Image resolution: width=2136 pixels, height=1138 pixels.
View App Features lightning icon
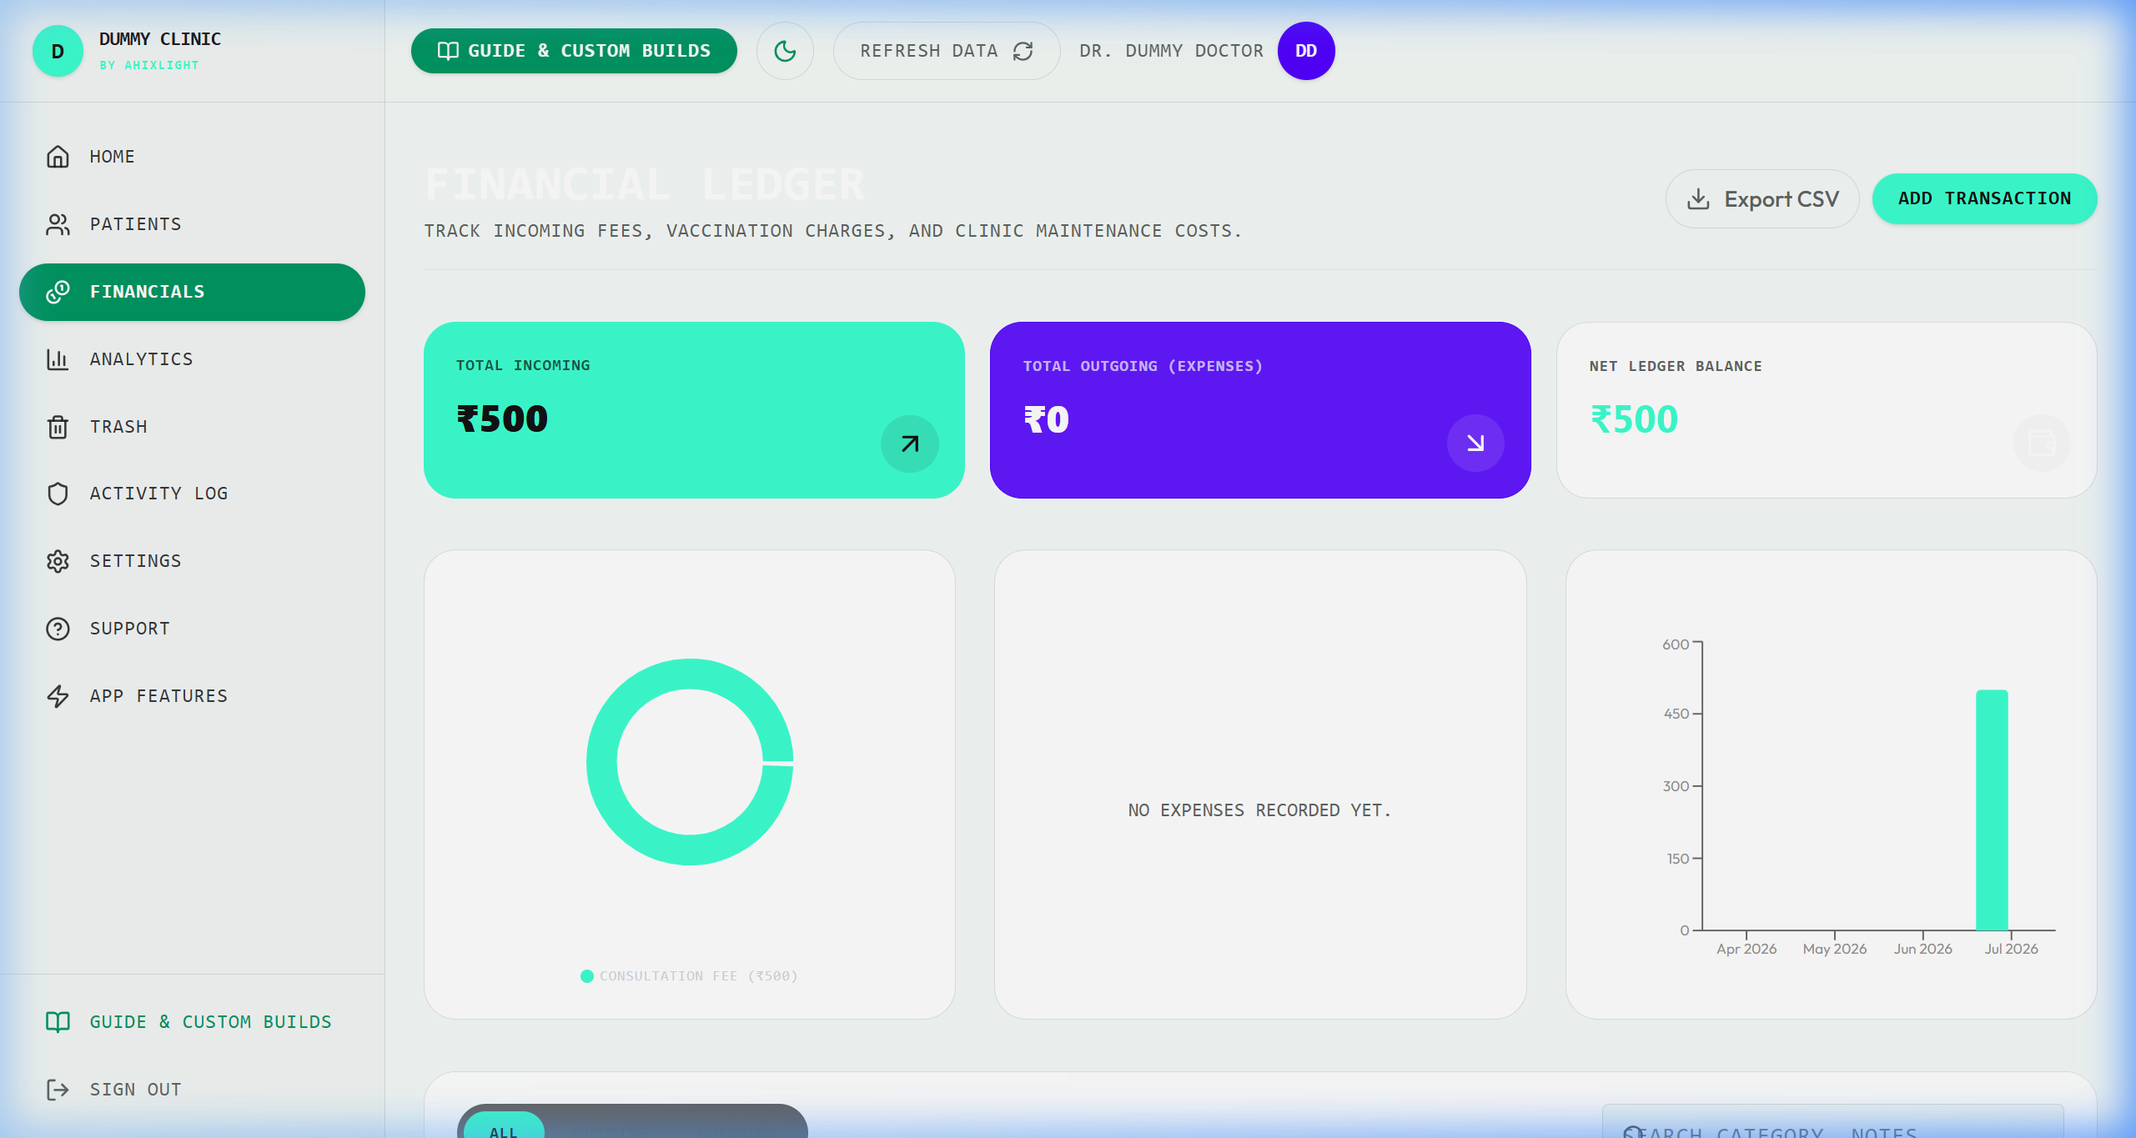tap(58, 696)
